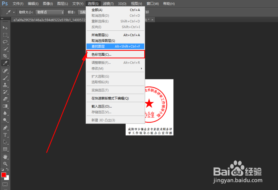
Task: Select the Crop tool
Action: click(x=5, y=56)
